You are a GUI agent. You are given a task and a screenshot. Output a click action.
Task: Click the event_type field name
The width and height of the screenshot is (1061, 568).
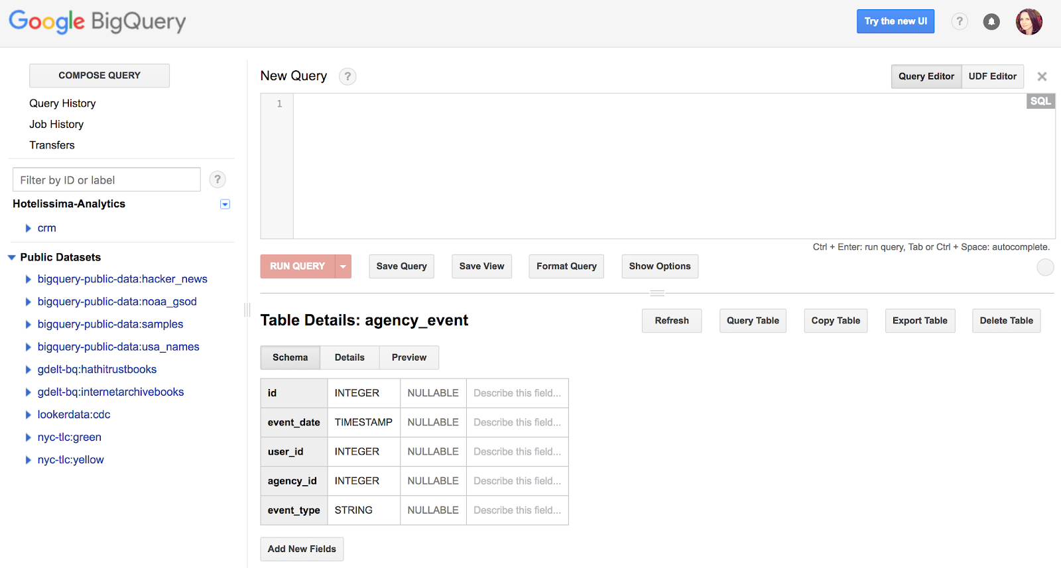tap(294, 510)
